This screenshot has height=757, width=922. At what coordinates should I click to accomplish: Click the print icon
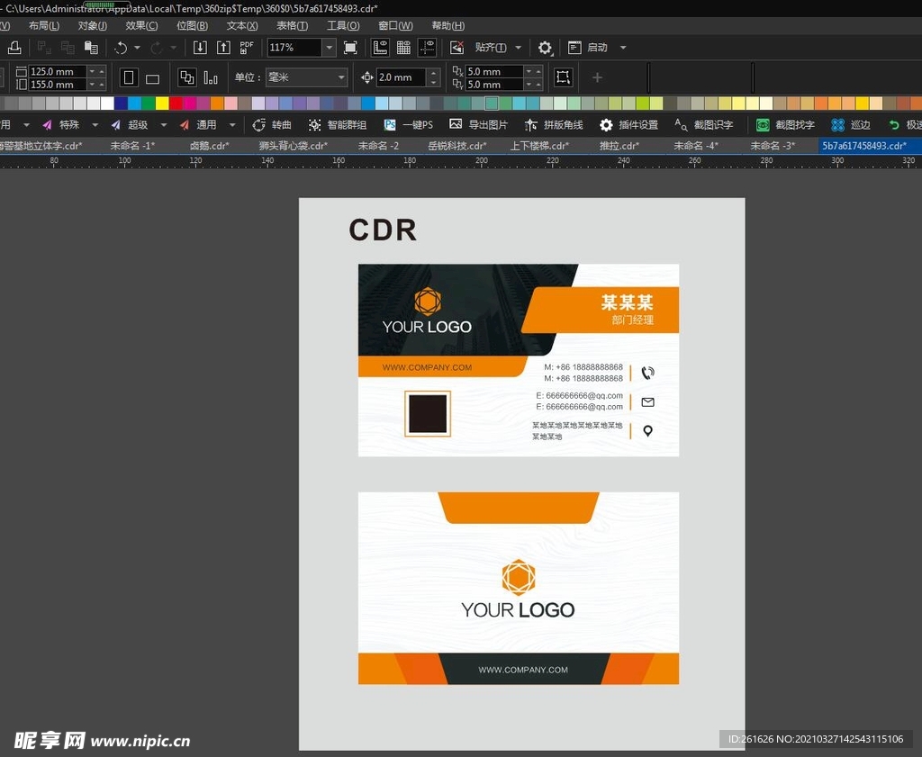(14, 48)
